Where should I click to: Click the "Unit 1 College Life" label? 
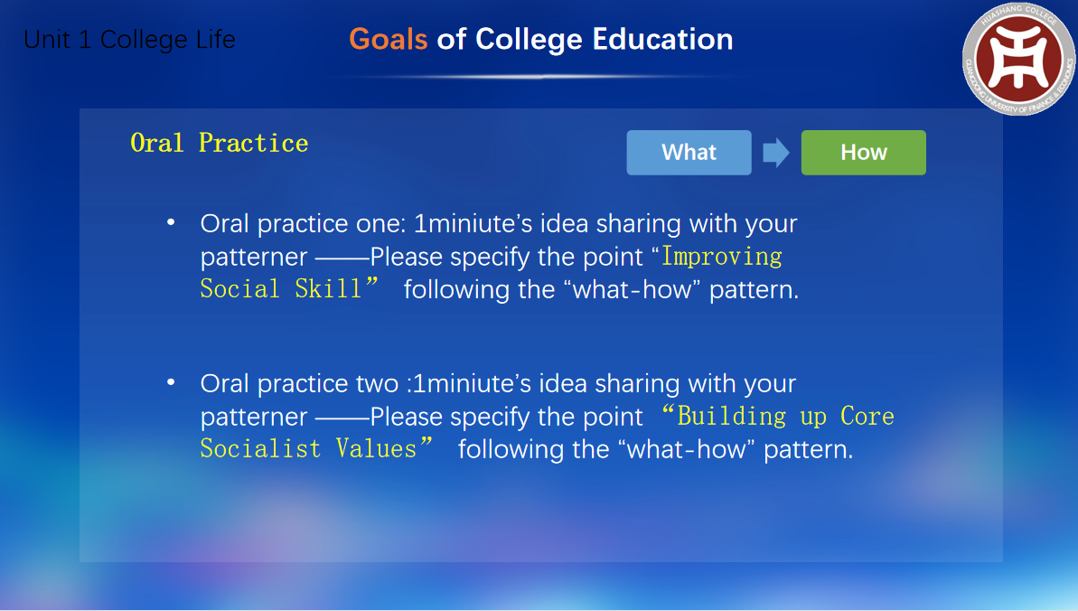pos(129,40)
